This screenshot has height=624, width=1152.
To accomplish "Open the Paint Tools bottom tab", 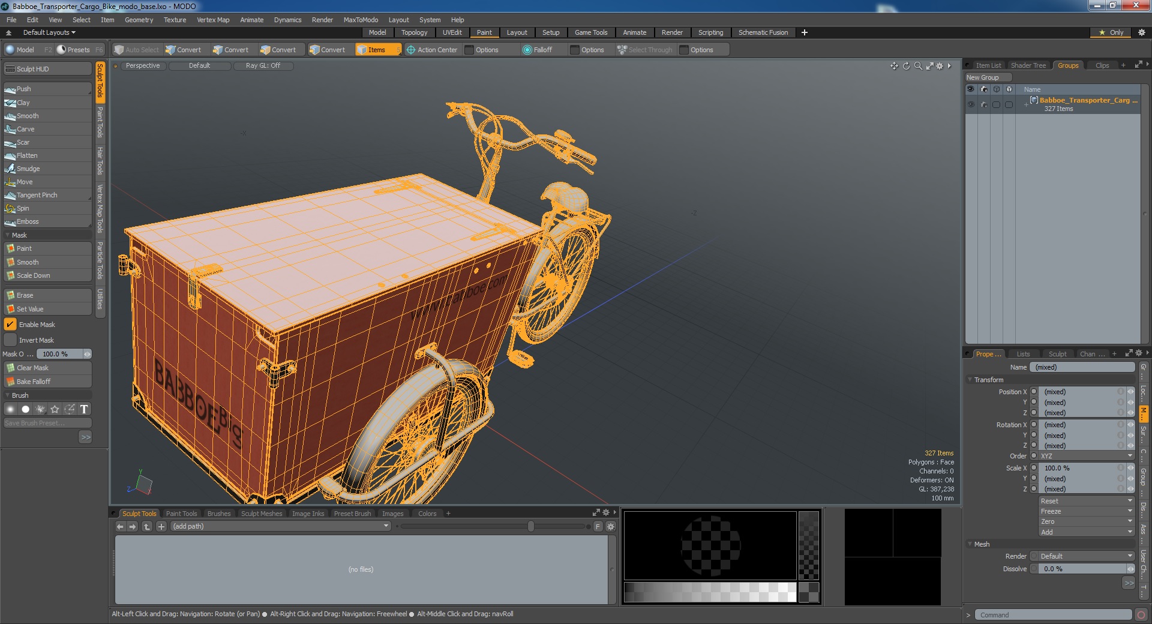I will tap(181, 514).
